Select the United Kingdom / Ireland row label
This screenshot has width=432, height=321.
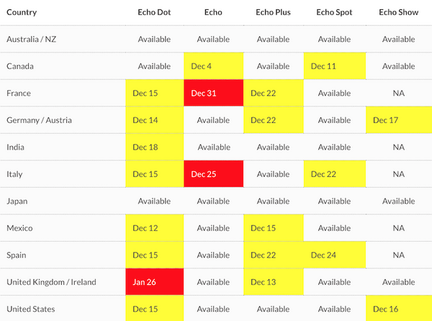(50, 282)
